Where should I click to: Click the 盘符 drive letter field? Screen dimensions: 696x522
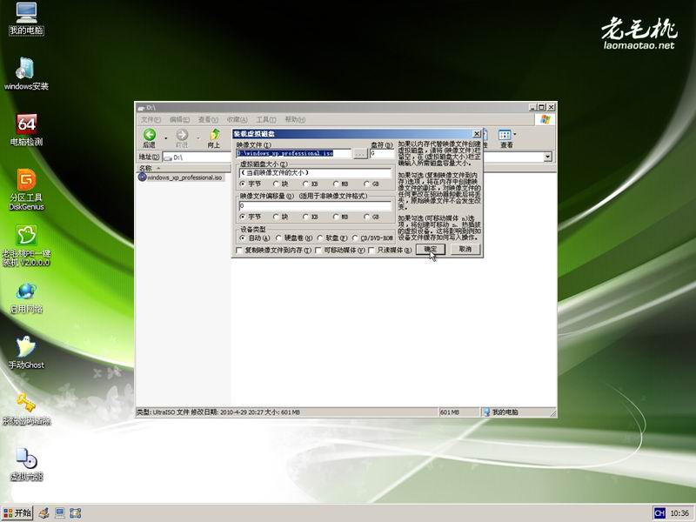382,153
